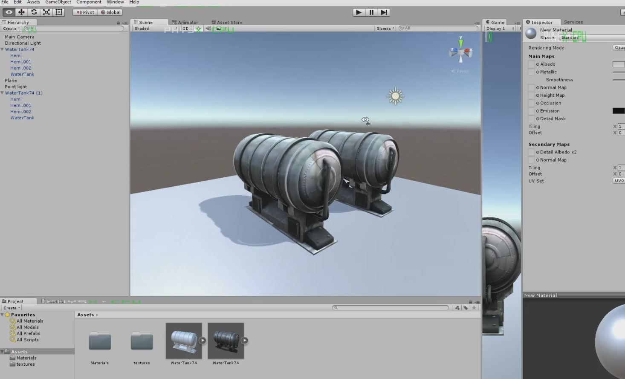Toggle scene lighting sun icon
Screen dimensions: 625x379
coord(198,29)
